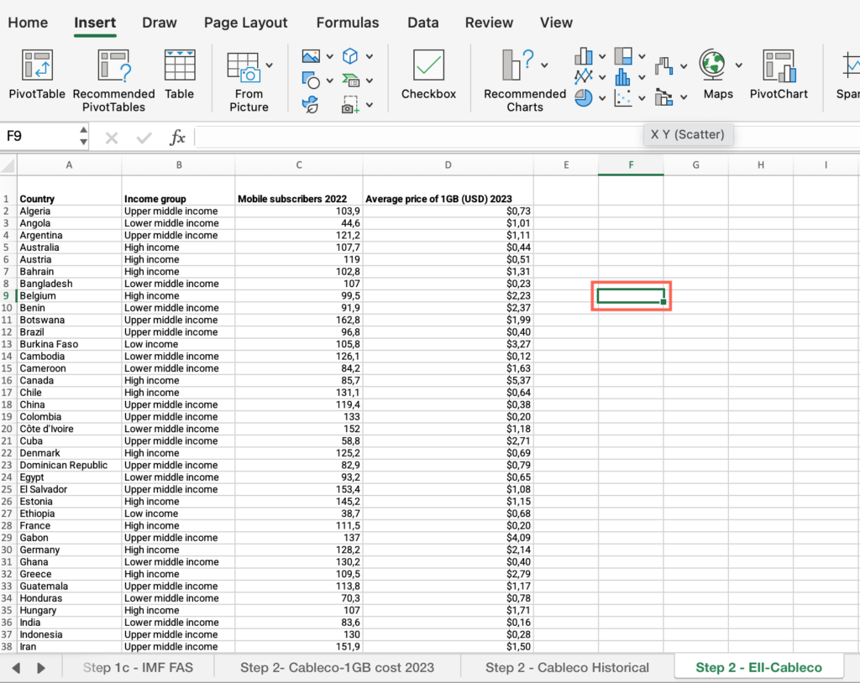This screenshot has width=860, height=683.
Task: Expand the Pie chart dropdown arrow
Action: point(602,98)
